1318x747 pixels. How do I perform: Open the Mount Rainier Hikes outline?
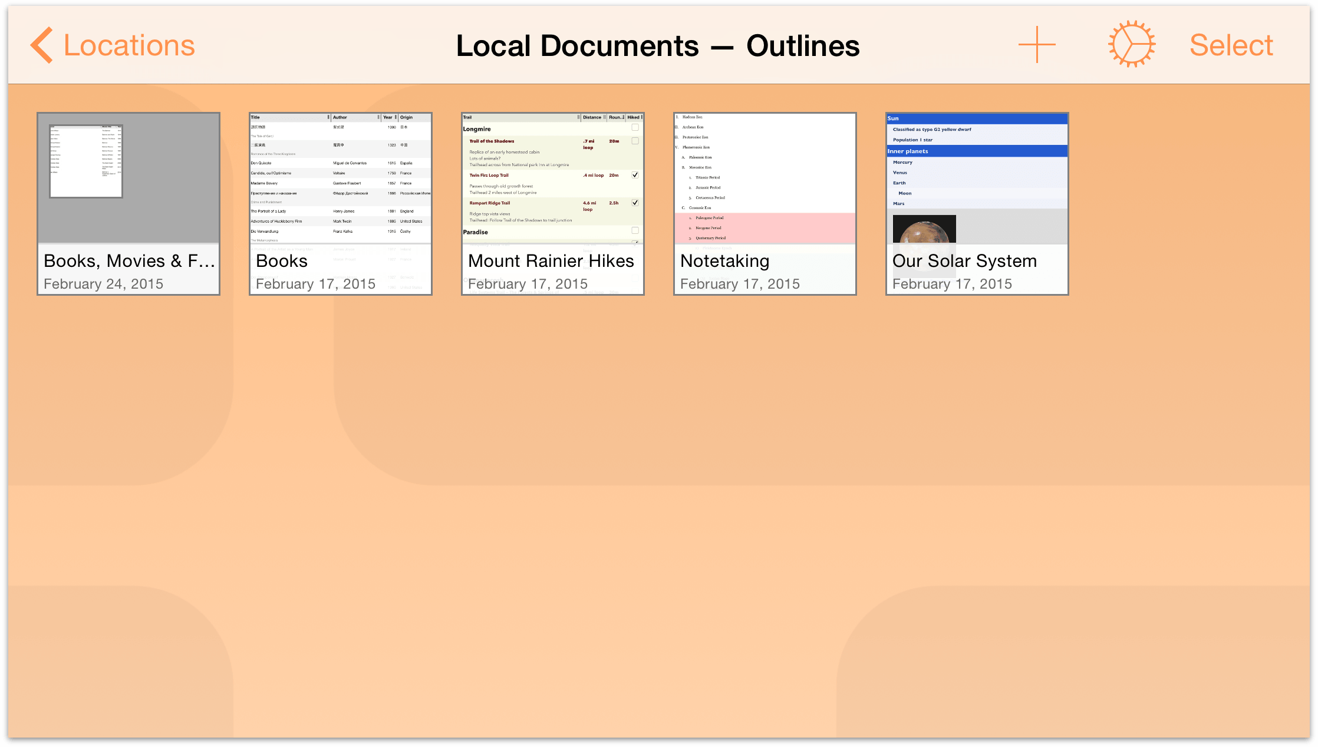pyautogui.click(x=553, y=204)
